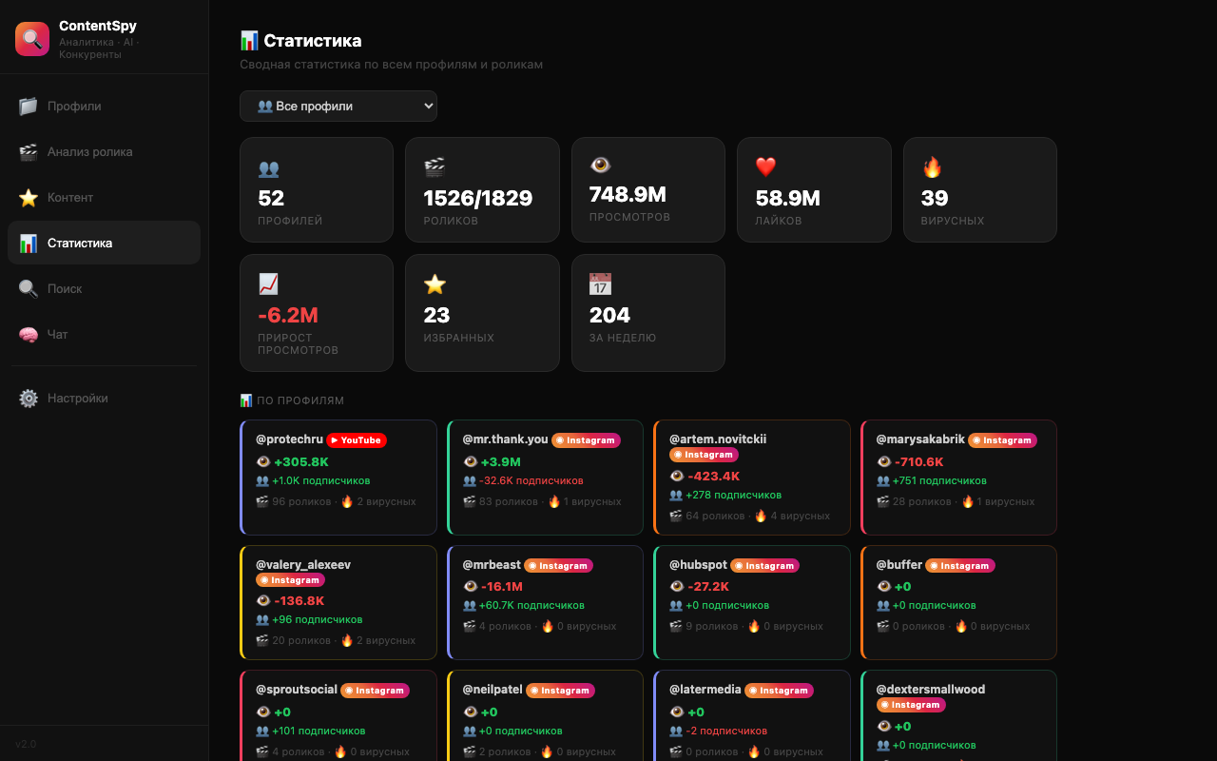The image size is (1217, 761).
Task: Click the clapperboard icon for Анализ ролика
Action: (x=29, y=152)
